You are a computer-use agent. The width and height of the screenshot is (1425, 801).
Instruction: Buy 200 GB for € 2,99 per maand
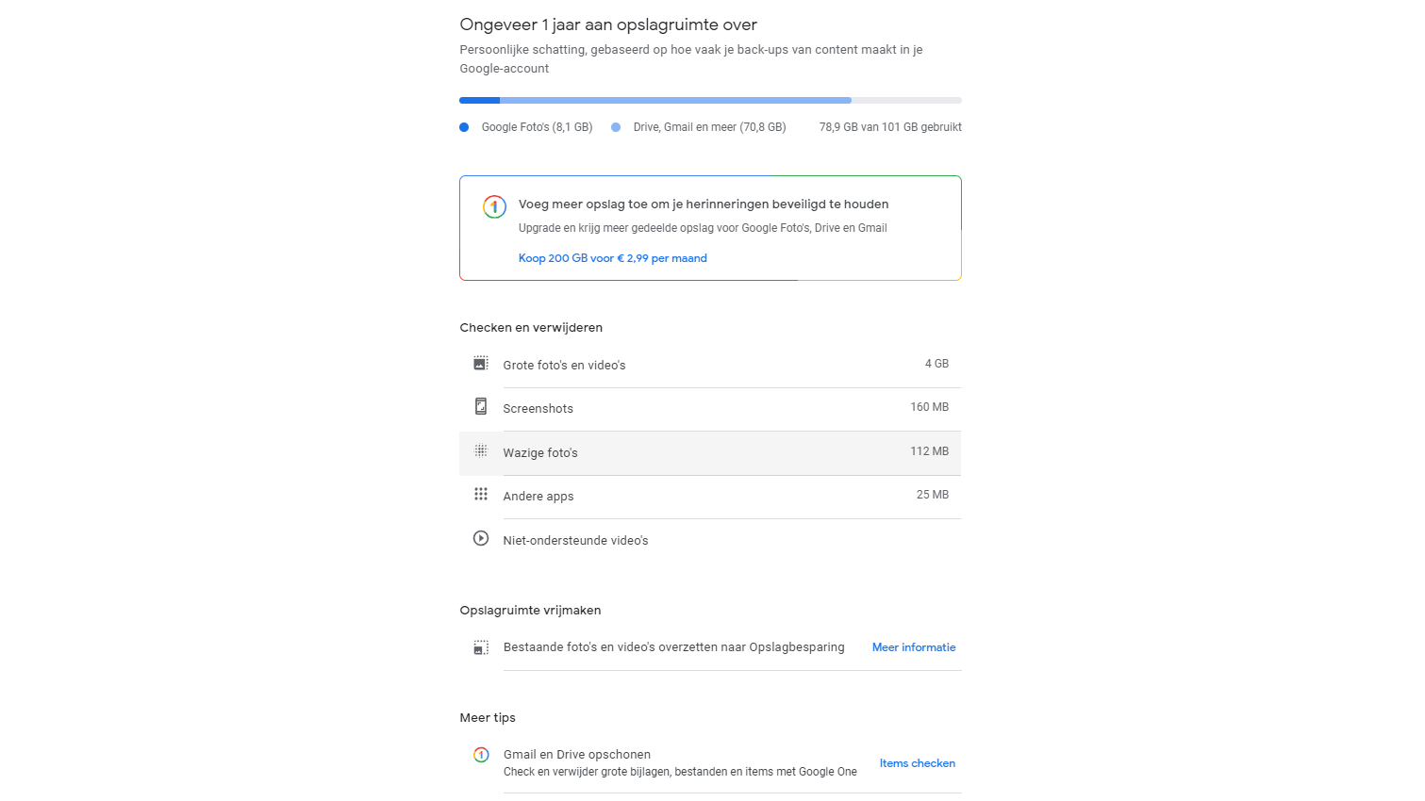tap(612, 258)
